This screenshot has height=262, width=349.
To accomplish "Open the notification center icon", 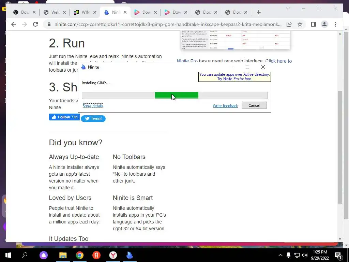I will [x=338, y=255].
